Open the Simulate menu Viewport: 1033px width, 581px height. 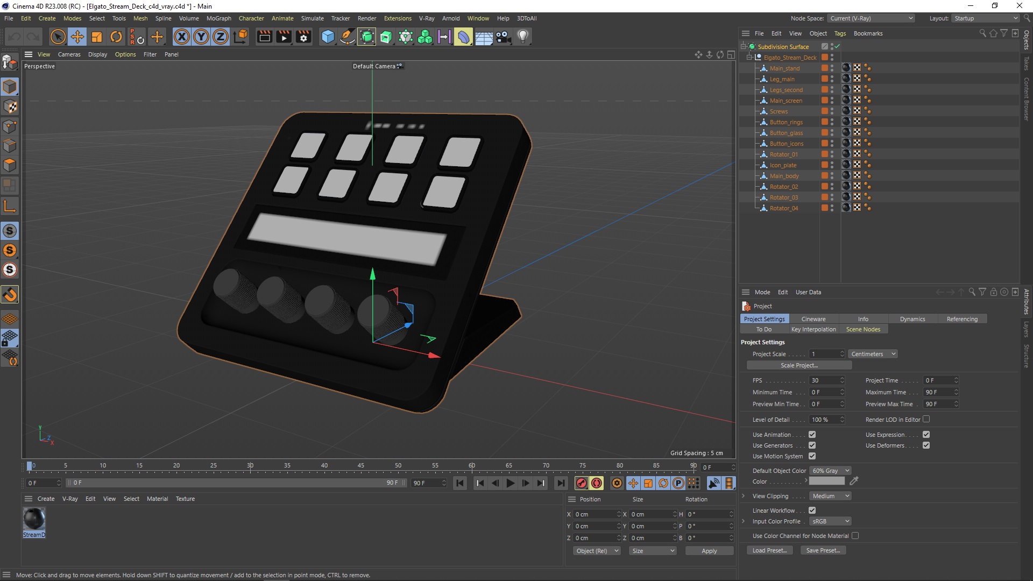312,18
